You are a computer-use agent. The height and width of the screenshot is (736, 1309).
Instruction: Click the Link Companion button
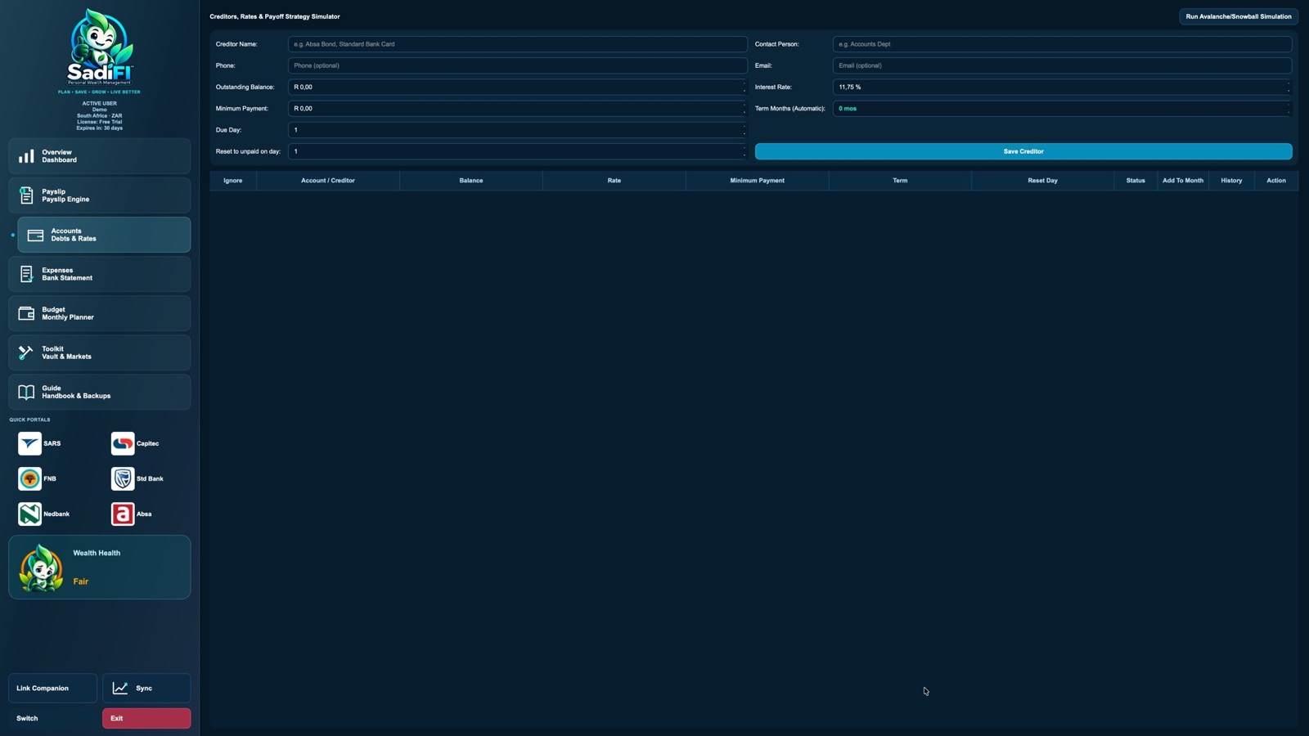(53, 689)
